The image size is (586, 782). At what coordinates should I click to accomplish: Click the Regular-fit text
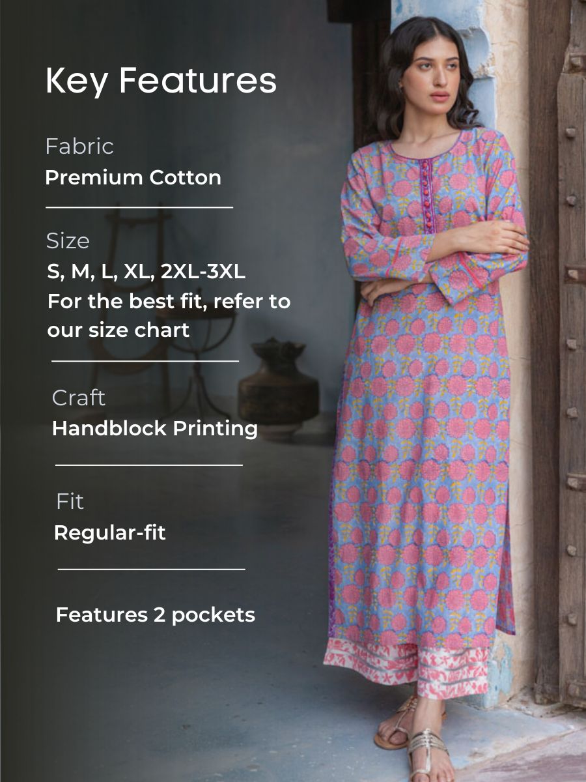point(109,533)
